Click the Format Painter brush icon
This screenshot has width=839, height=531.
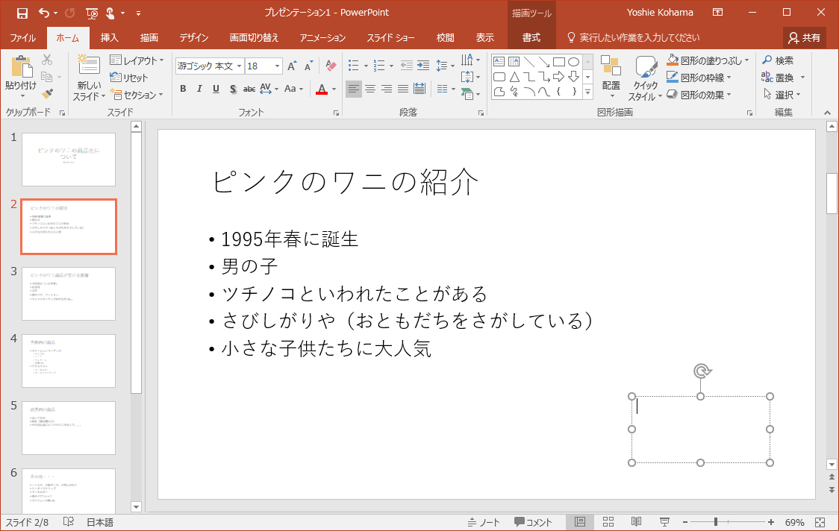(47, 93)
